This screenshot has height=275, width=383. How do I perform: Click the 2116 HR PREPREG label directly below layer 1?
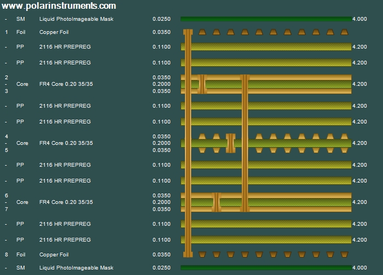[65, 47]
